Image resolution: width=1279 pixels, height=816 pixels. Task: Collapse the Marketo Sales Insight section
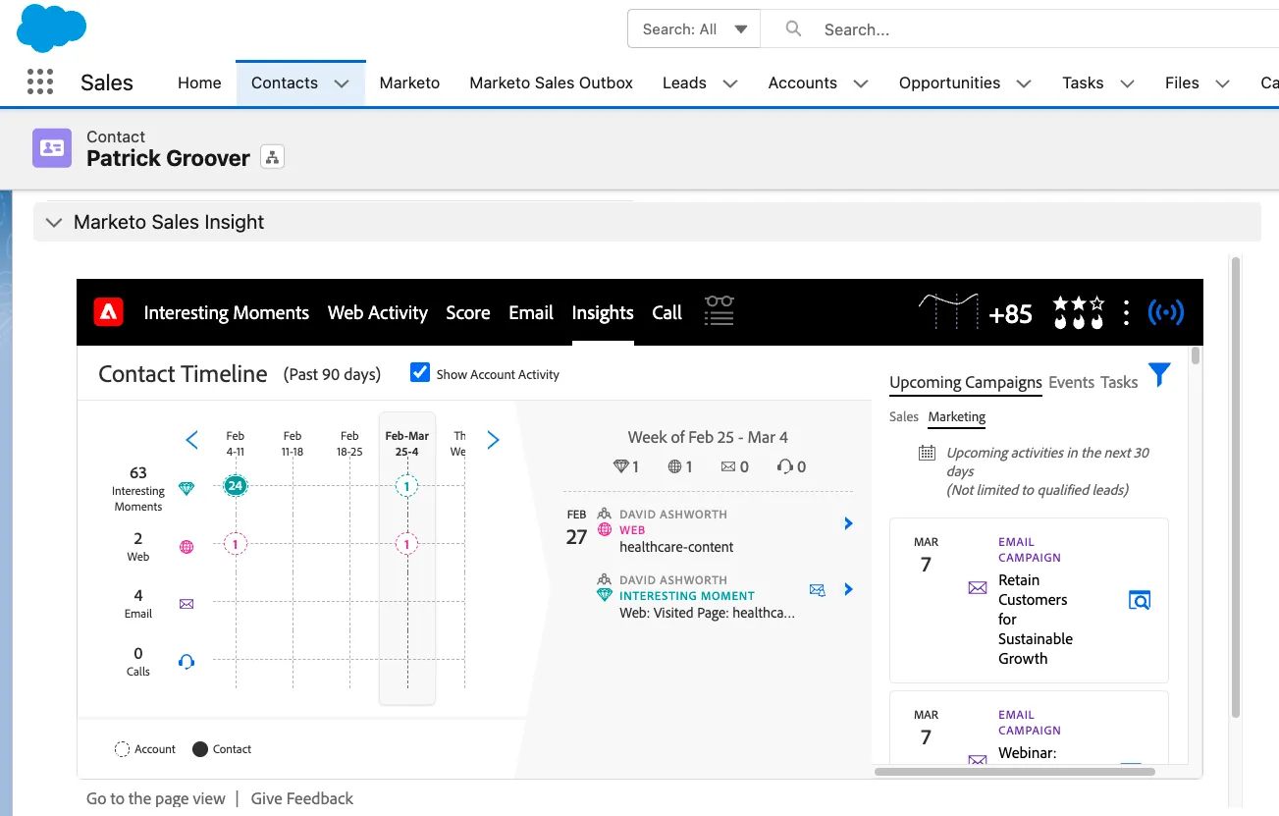point(54,223)
